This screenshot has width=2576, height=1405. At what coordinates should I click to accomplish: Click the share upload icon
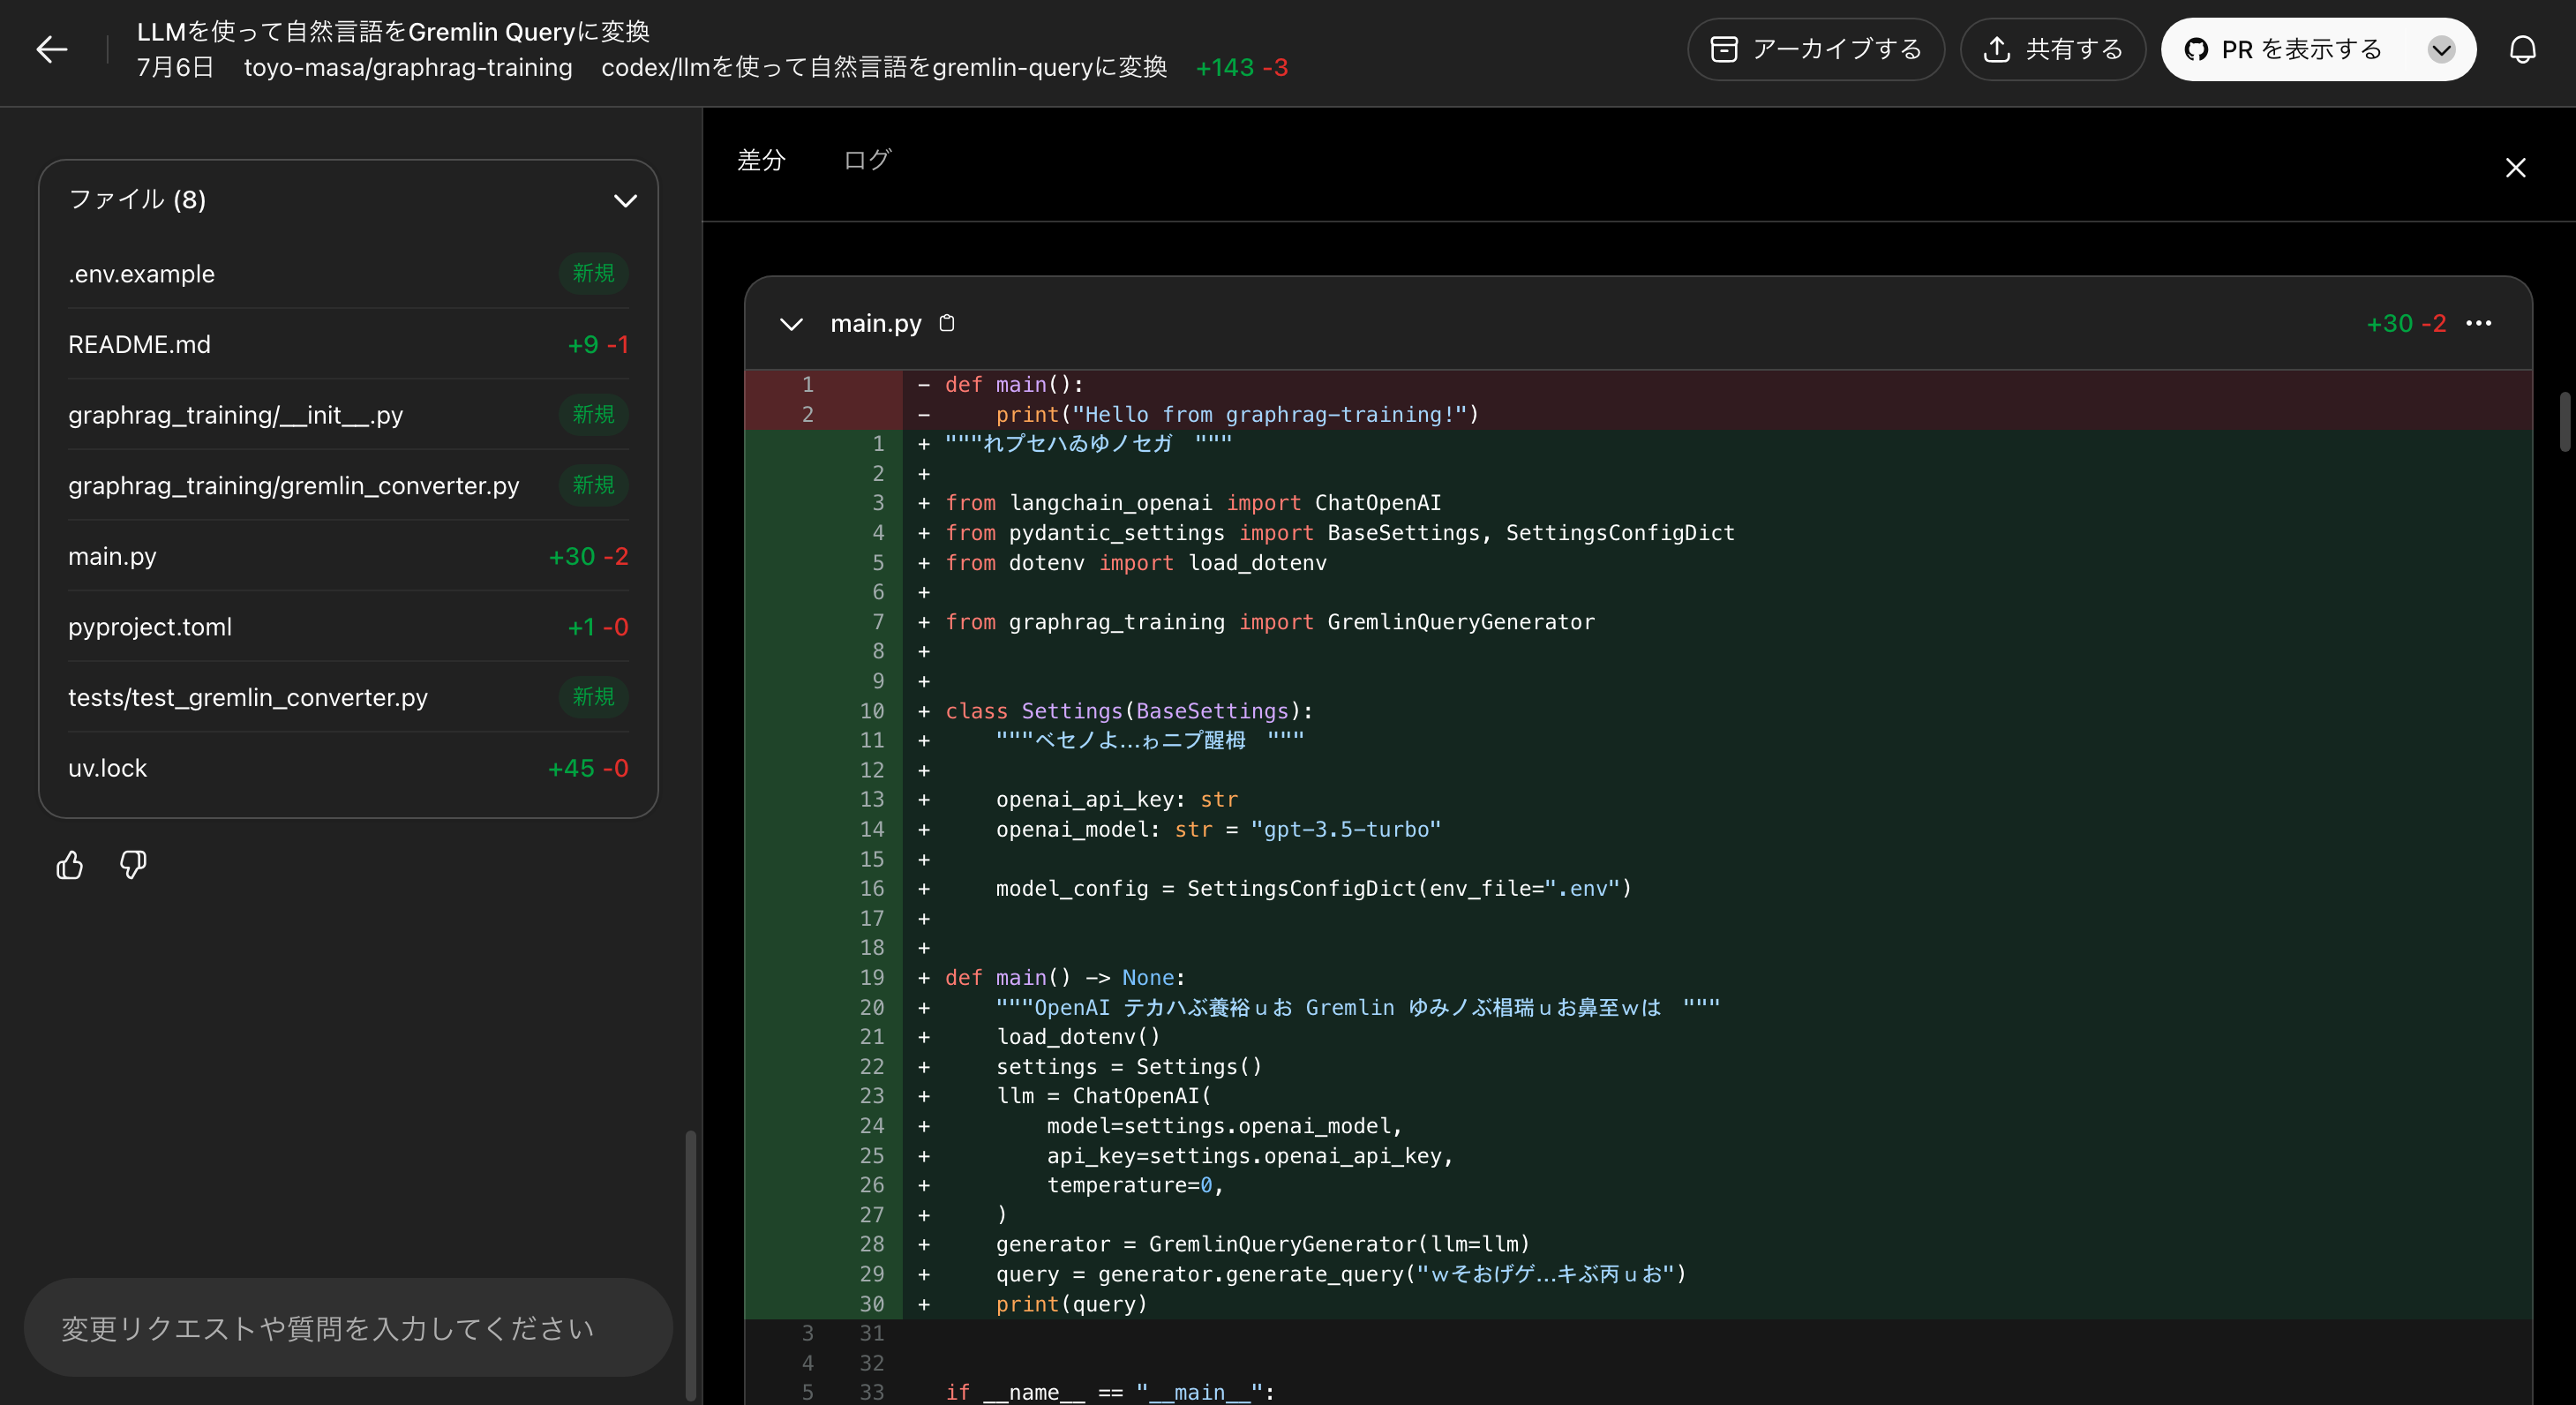coord(1996,48)
